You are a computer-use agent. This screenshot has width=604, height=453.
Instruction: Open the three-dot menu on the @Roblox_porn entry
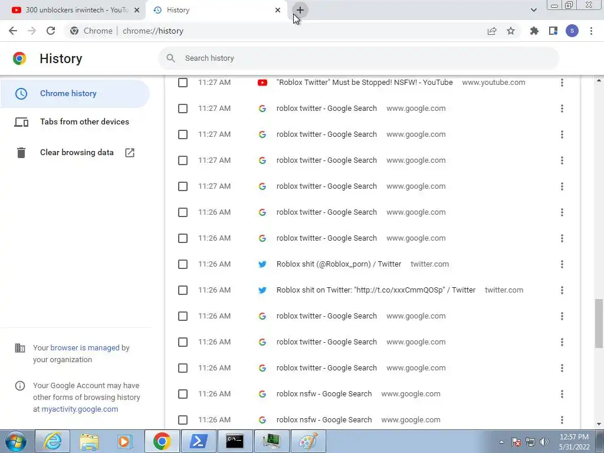562,264
